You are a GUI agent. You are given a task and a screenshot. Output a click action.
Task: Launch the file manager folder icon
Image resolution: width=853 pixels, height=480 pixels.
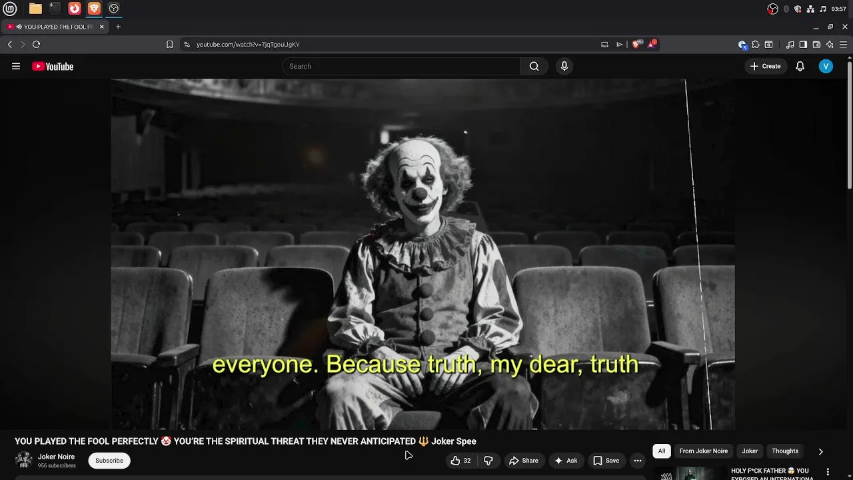pyautogui.click(x=35, y=9)
